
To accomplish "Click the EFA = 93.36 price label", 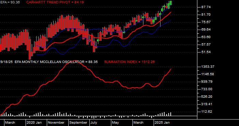I will pyautogui.click(x=10, y=2).
